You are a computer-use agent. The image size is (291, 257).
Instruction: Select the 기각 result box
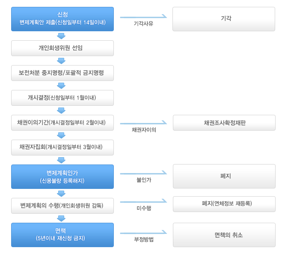click(224, 19)
